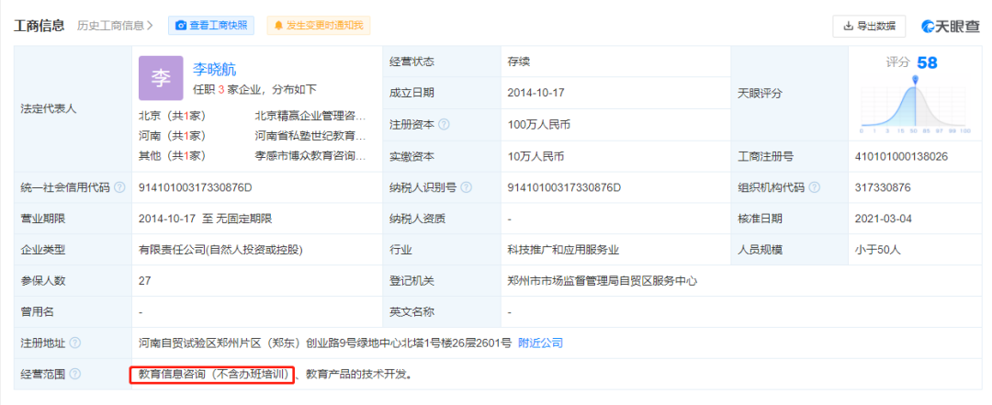
Task: Click 成立日期 value 2014-10-17
Action: pyautogui.click(x=535, y=93)
